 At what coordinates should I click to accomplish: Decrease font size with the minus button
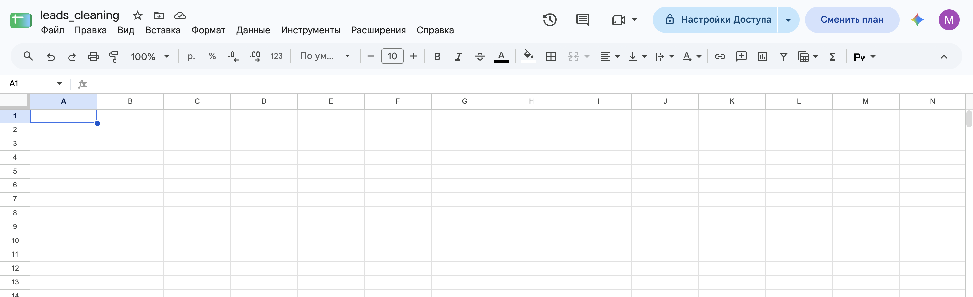(371, 56)
